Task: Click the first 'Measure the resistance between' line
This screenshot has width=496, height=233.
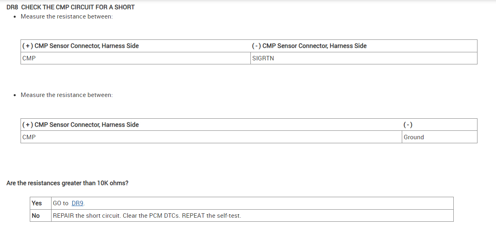Action: (66, 16)
